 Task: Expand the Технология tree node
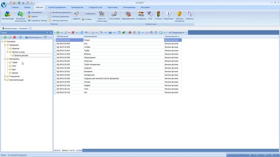5,76
